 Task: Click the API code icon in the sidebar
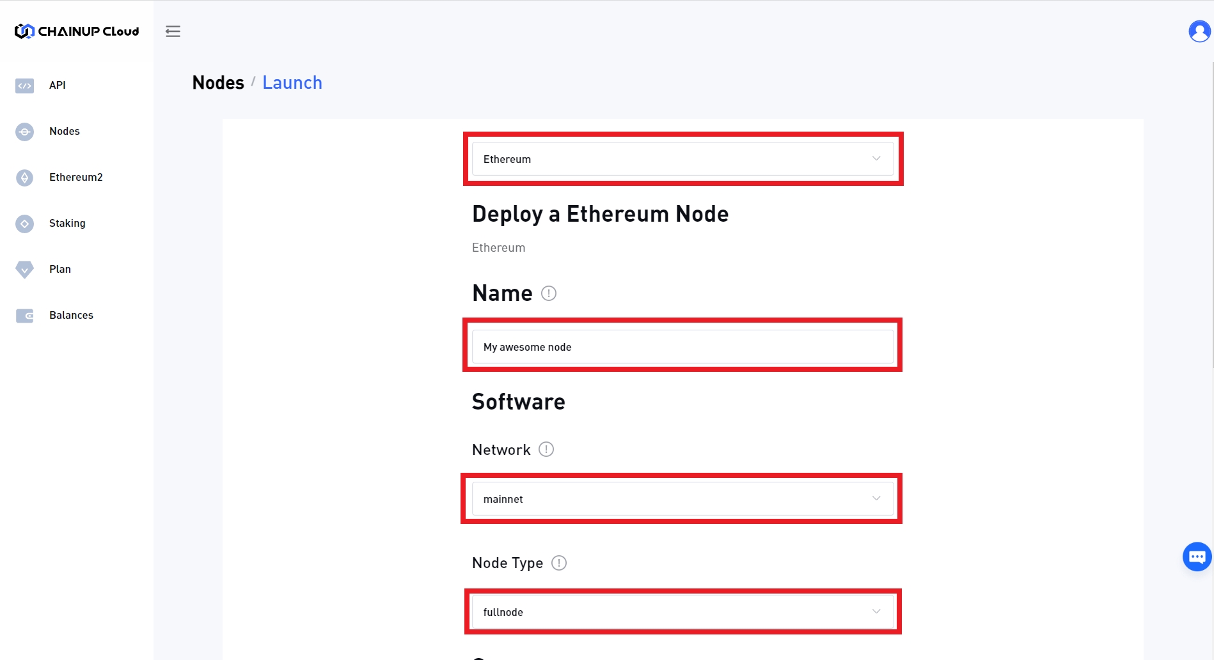(25, 86)
